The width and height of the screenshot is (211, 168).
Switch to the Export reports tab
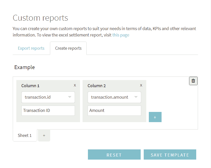pyautogui.click(x=31, y=48)
